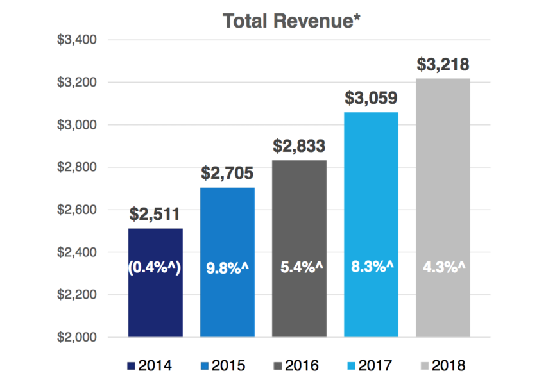The image size is (539, 389).
Task: Select the $2,000 y-axis label
Action: (78, 338)
